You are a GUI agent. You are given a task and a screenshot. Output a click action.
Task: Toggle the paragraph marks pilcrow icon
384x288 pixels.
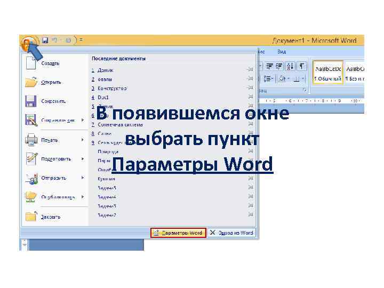point(301,66)
